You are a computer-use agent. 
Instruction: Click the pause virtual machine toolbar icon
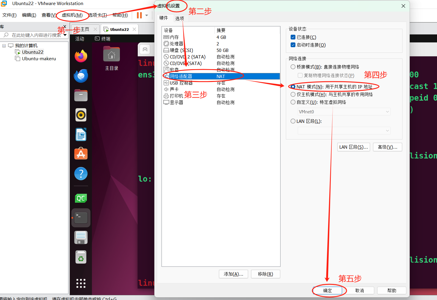(139, 15)
